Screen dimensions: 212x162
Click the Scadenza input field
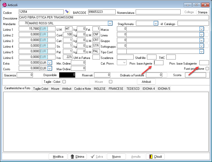pyautogui.click(x=125, y=57)
